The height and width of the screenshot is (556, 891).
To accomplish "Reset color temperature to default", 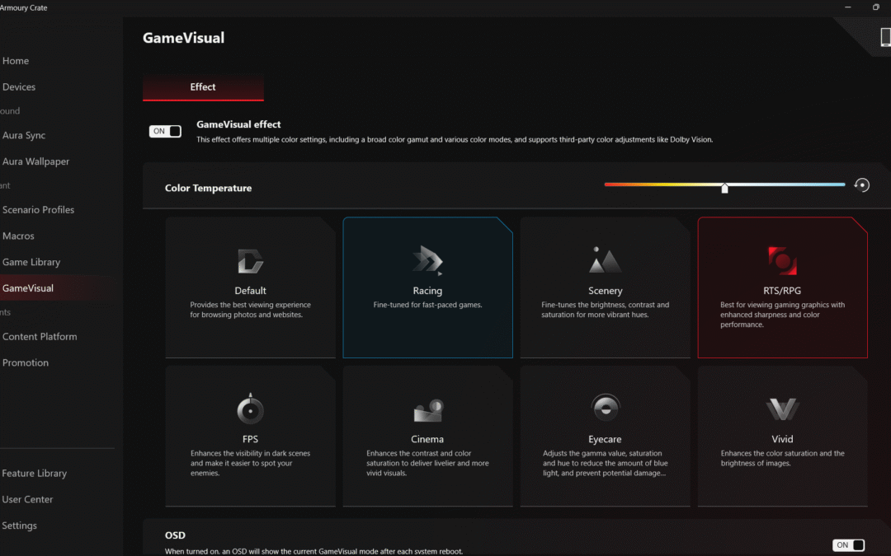I will (x=862, y=185).
